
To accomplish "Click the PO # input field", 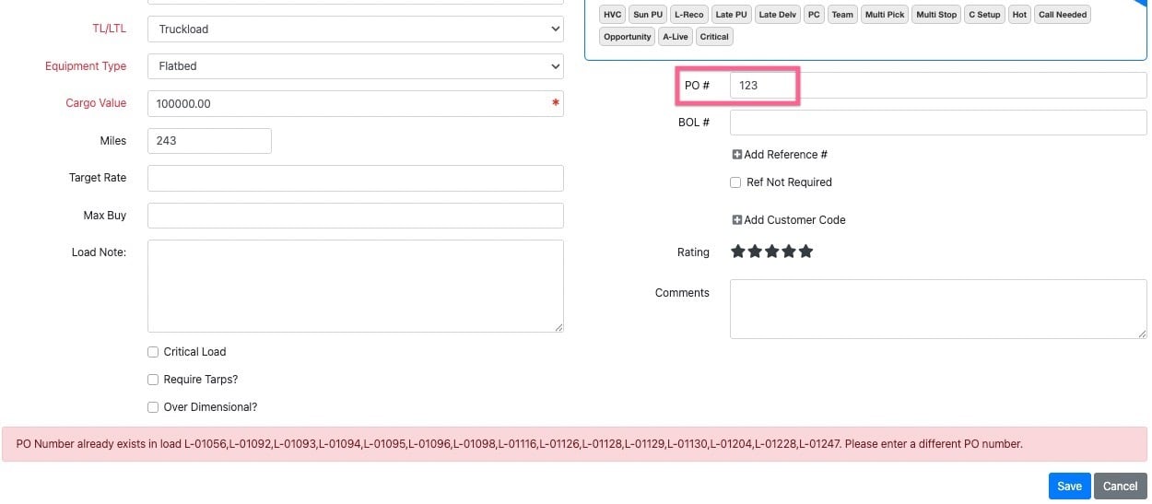I will (x=938, y=85).
